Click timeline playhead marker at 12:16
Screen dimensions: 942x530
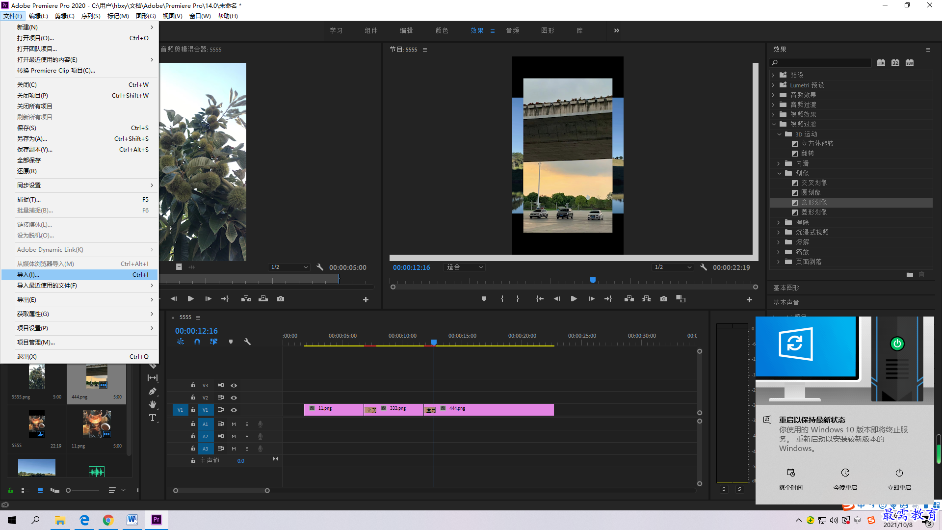pyautogui.click(x=434, y=342)
